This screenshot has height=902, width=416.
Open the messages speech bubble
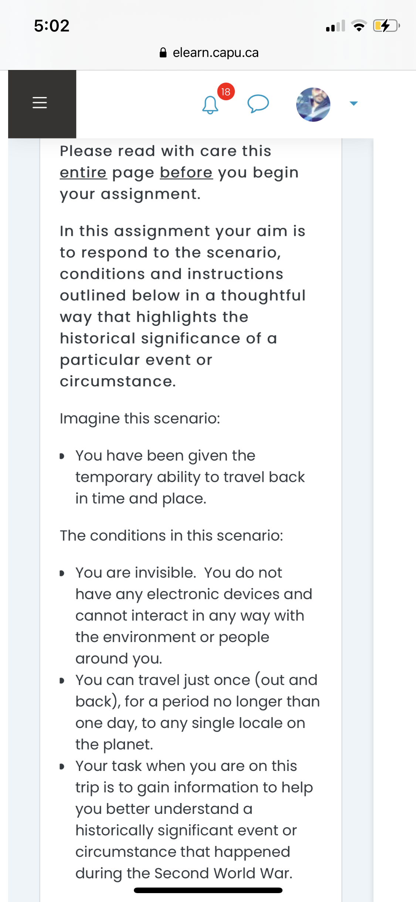coord(258,103)
